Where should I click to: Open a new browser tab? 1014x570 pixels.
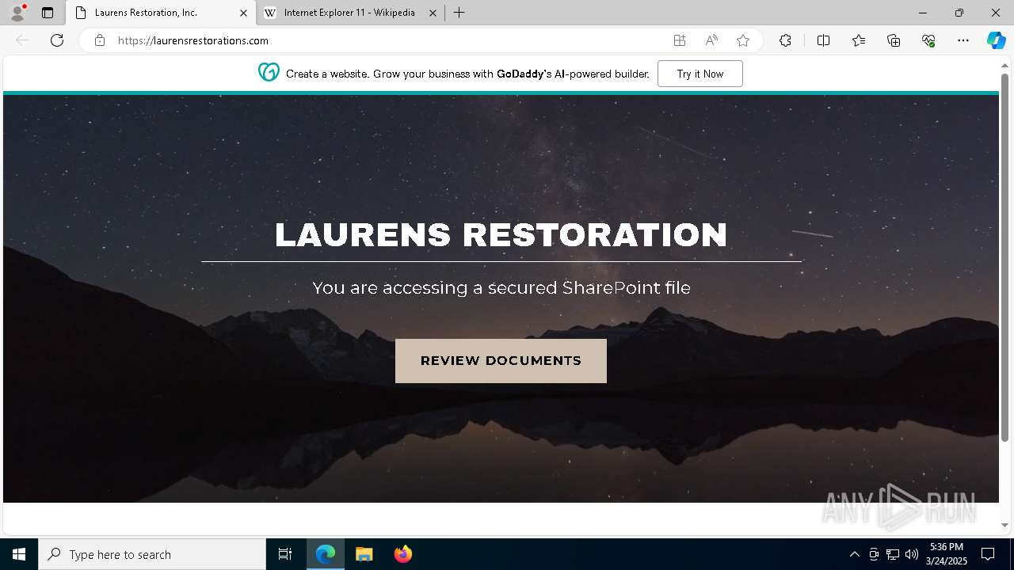tap(459, 13)
